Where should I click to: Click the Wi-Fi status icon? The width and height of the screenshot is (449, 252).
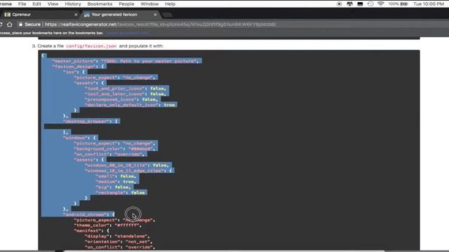380,4
